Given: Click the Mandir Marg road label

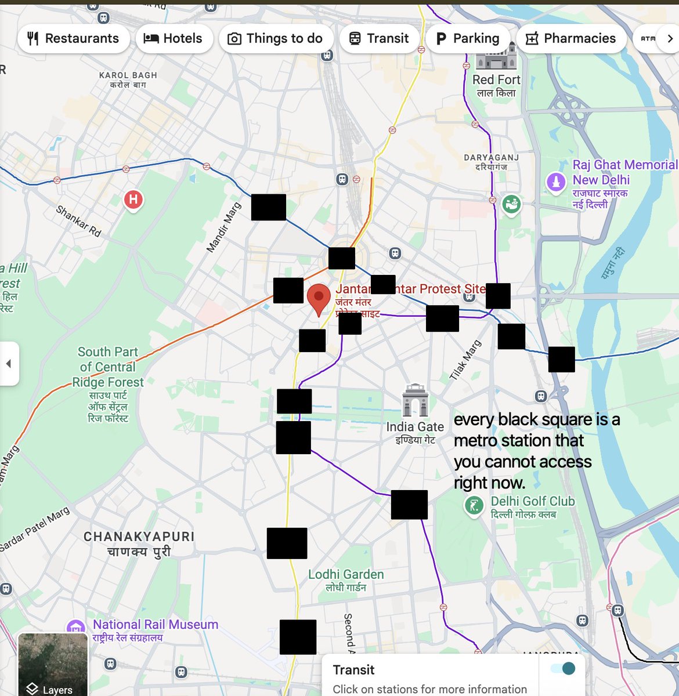Looking at the screenshot, I should [223, 227].
